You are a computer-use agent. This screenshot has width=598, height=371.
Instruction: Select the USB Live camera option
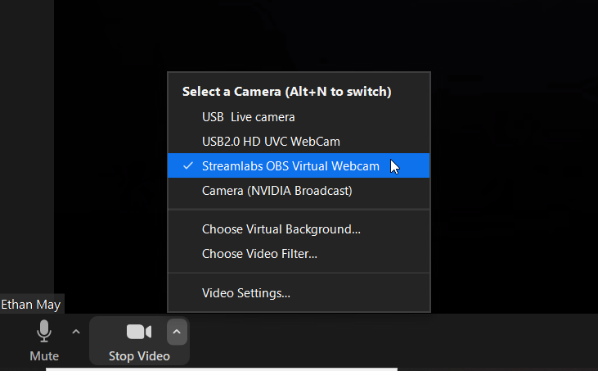(x=248, y=117)
